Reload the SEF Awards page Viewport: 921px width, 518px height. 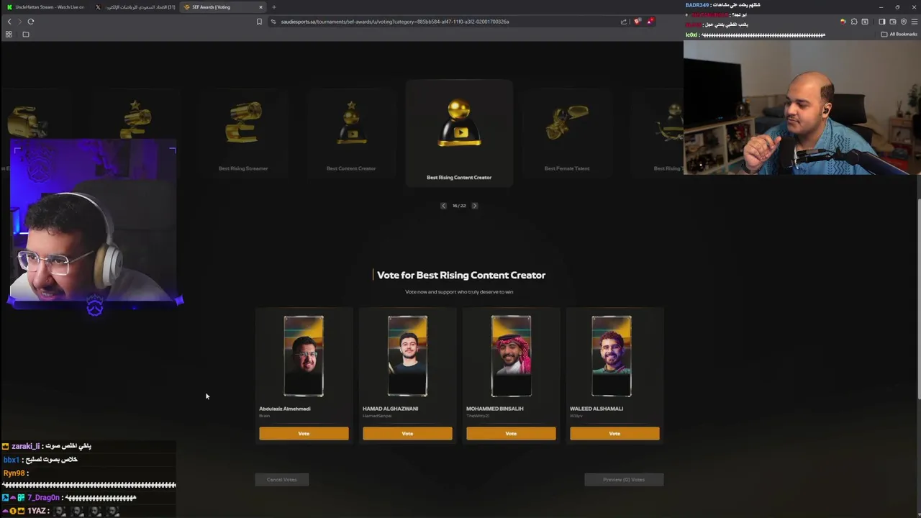[x=31, y=22]
